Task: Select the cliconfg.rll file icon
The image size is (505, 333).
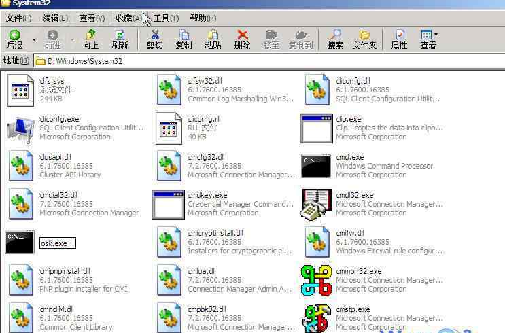Action: pyautogui.click(x=169, y=128)
